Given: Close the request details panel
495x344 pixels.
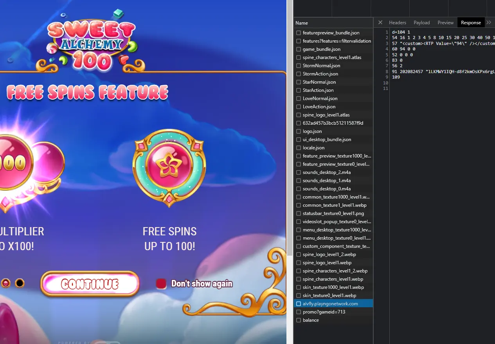Looking at the screenshot, I should click(380, 23).
